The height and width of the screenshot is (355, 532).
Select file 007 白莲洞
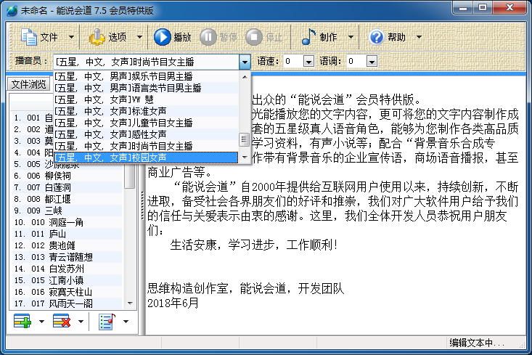tap(67, 187)
